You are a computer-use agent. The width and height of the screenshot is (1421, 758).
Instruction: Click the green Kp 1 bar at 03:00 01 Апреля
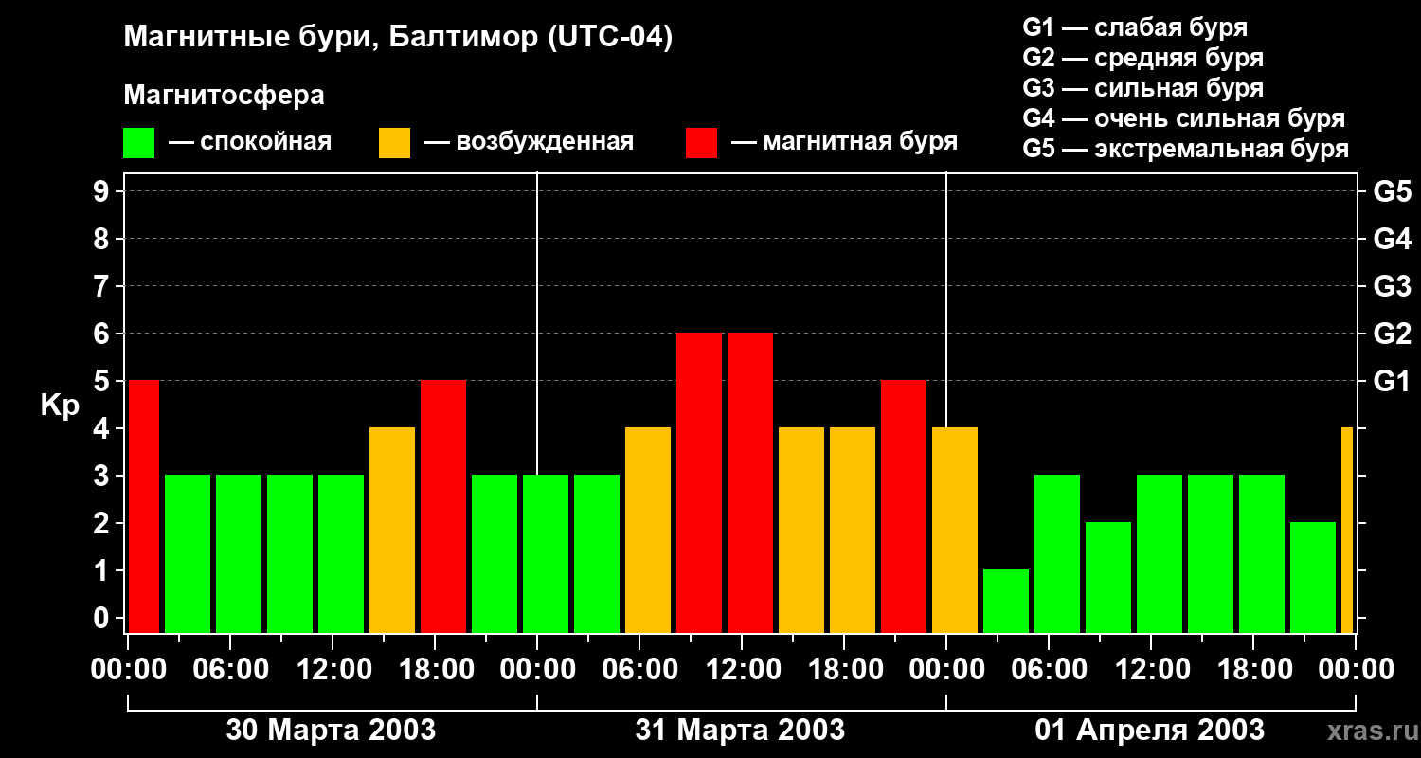point(1006,601)
